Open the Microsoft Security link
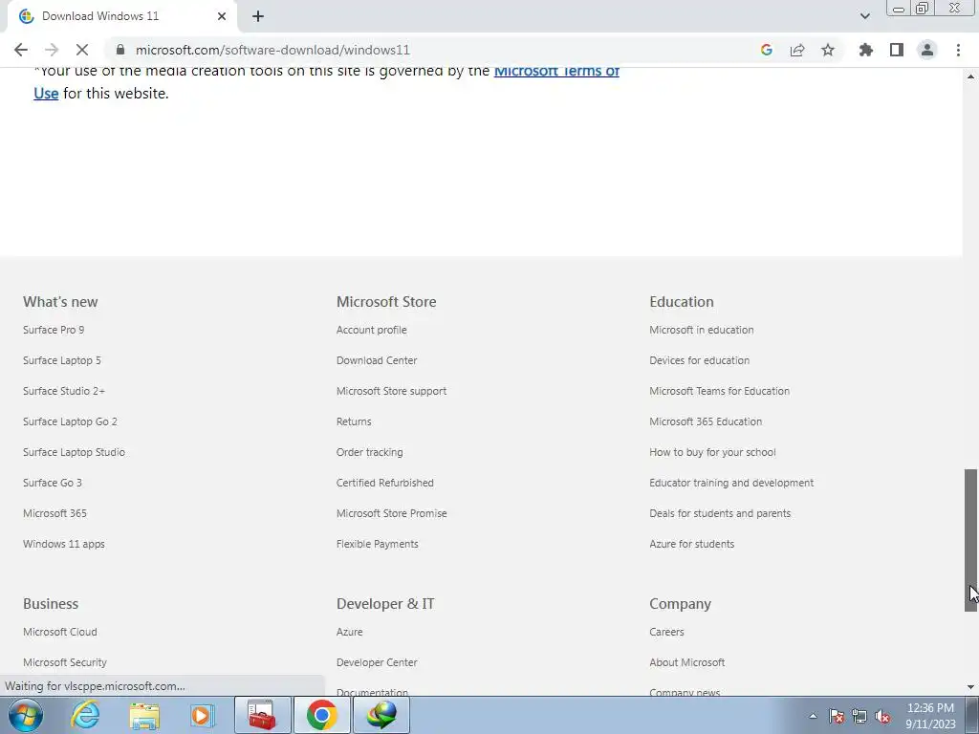979x734 pixels. click(65, 662)
